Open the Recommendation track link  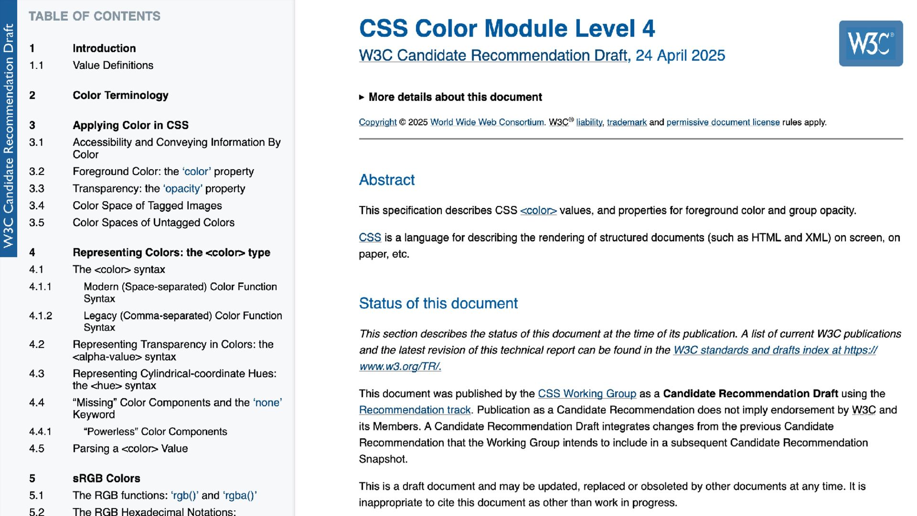click(415, 410)
